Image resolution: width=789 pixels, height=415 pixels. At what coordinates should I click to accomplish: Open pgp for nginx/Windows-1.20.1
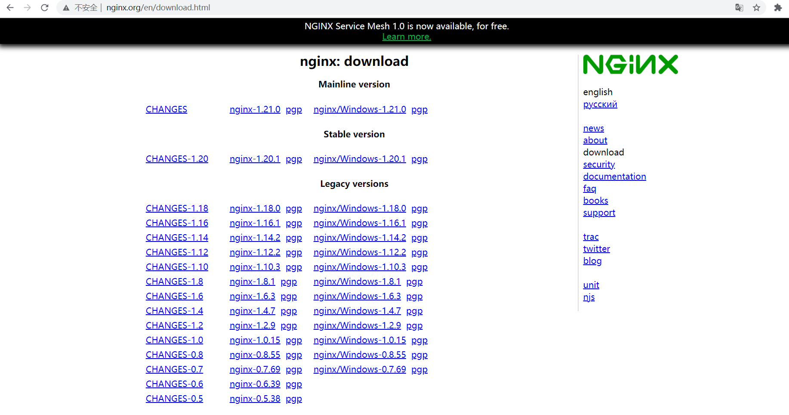coord(419,159)
